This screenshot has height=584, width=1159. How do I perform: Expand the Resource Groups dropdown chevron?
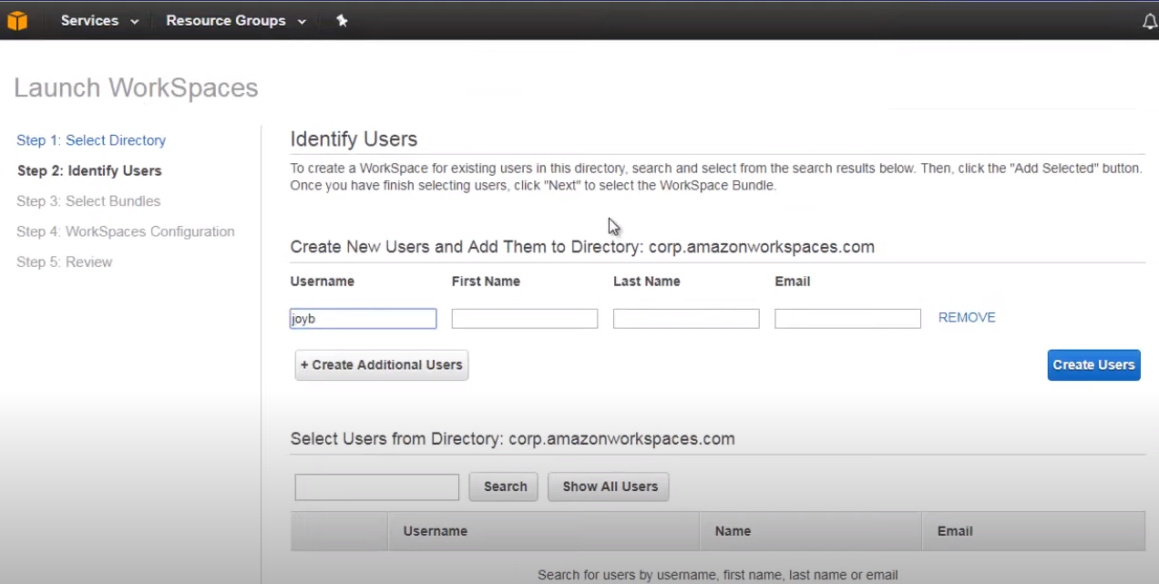tap(302, 21)
